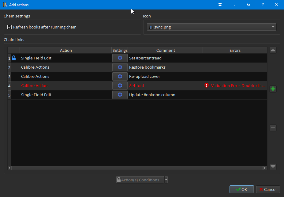Image resolution: width=284 pixels, height=197 pixels.
Task: Expand the sync.png icon dropdown
Action: (x=273, y=27)
